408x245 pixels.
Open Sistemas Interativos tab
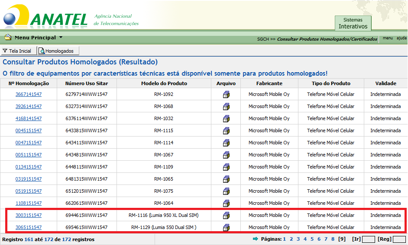coord(353,23)
